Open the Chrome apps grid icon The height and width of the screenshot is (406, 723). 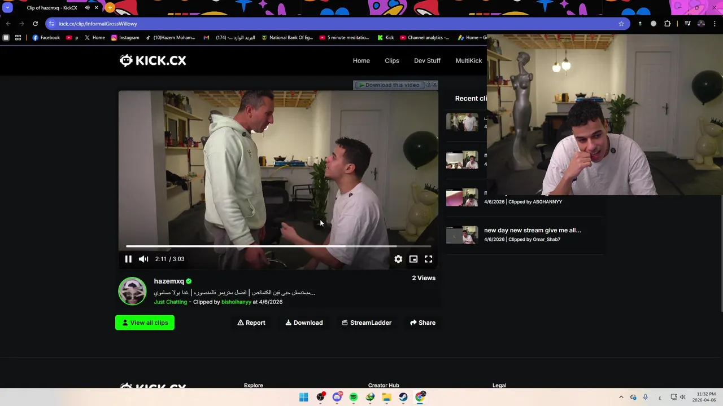click(x=18, y=38)
